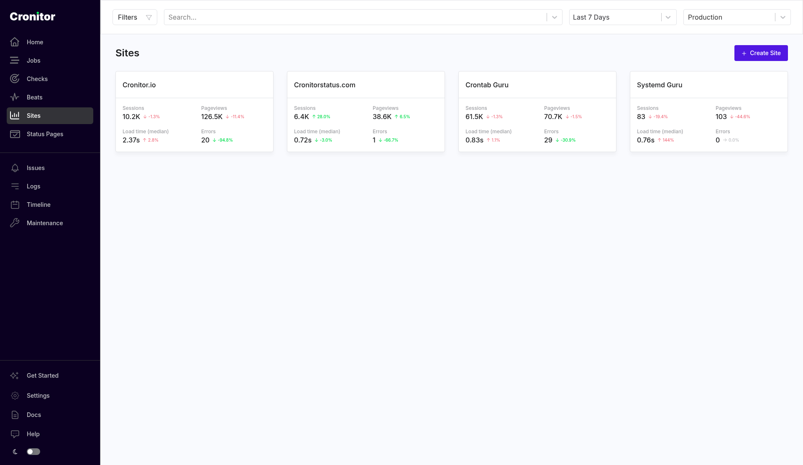Click Cronitorstatus.com load time 0.72s
803x465 pixels.
click(x=303, y=140)
